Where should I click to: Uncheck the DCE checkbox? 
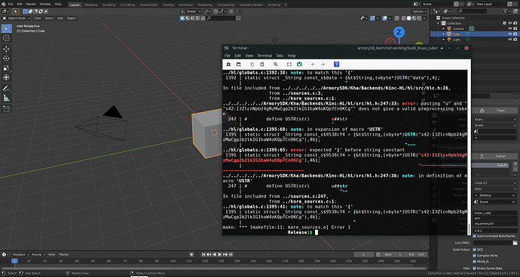474,249
